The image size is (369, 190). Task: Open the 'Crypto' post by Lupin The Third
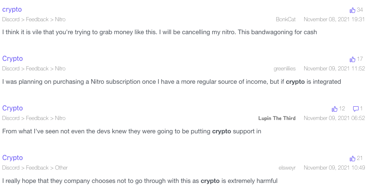[13, 108]
